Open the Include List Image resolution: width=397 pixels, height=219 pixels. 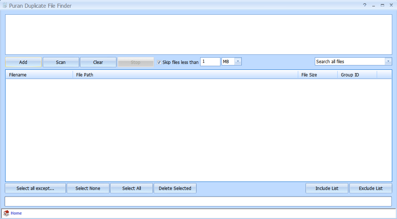click(327, 189)
